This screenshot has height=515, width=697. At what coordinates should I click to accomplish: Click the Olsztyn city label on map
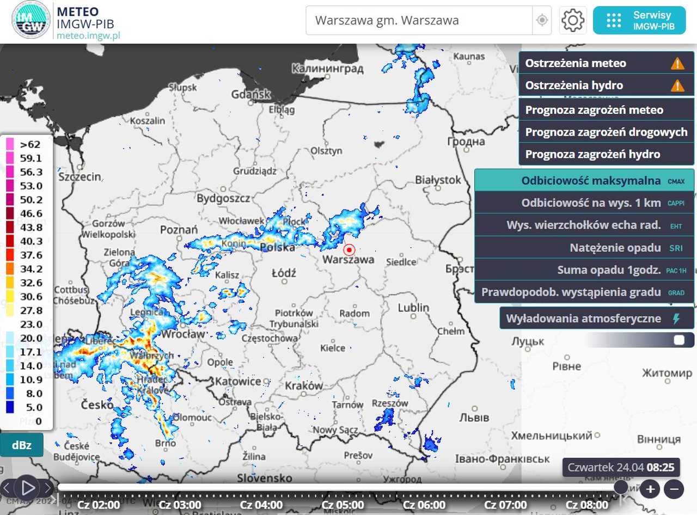tap(326, 151)
